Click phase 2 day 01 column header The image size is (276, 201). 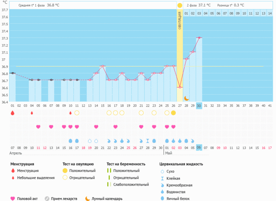coord(186,13)
